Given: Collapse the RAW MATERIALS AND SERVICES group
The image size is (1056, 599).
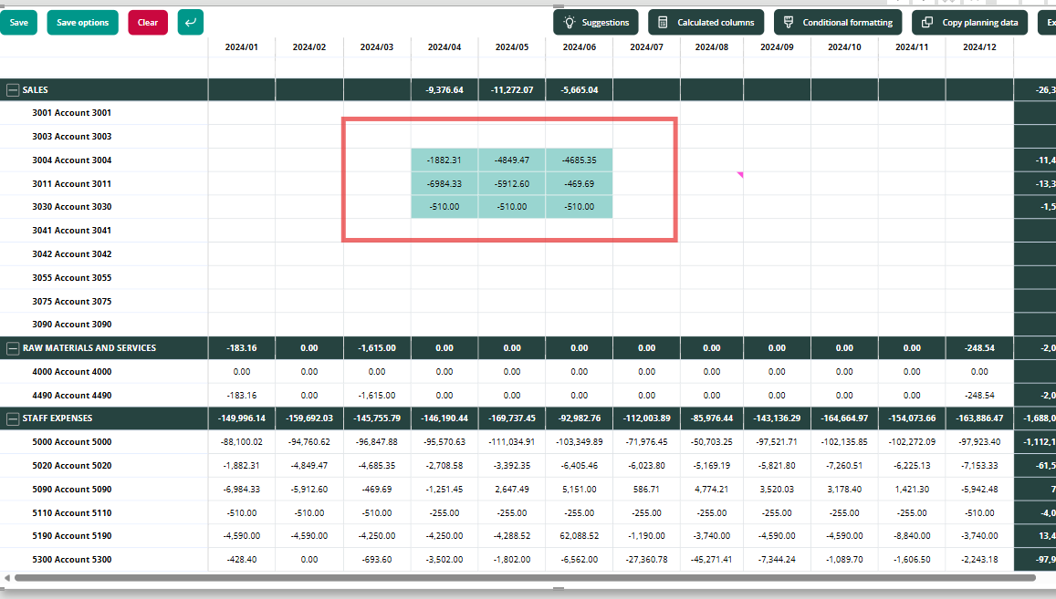Looking at the screenshot, I should coord(12,348).
